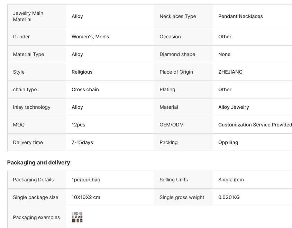Click the Cross chain value
292x228 pixels.
point(85,89)
